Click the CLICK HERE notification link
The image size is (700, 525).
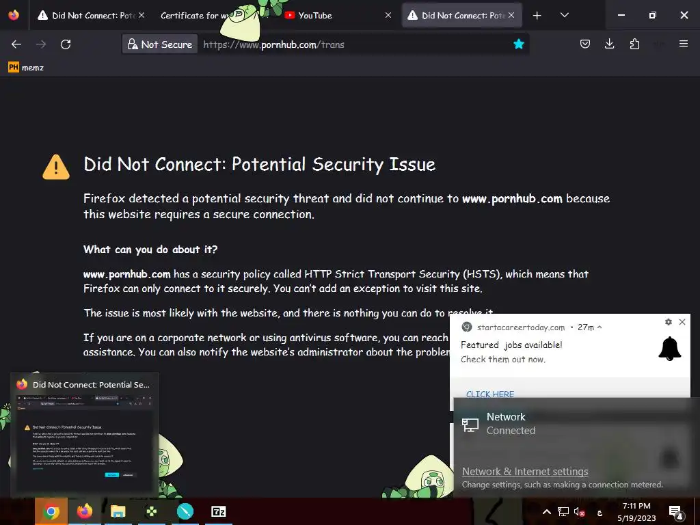pyautogui.click(x=489, y=394)
